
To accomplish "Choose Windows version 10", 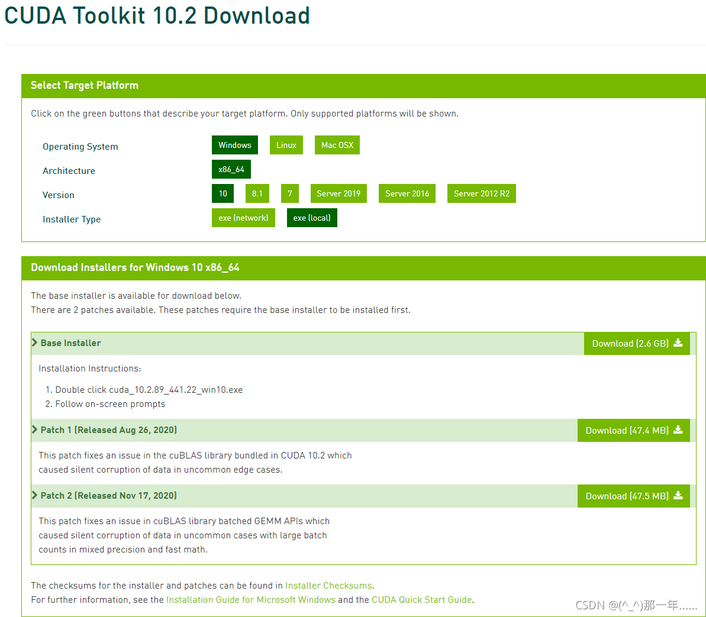I will [223, 193].
